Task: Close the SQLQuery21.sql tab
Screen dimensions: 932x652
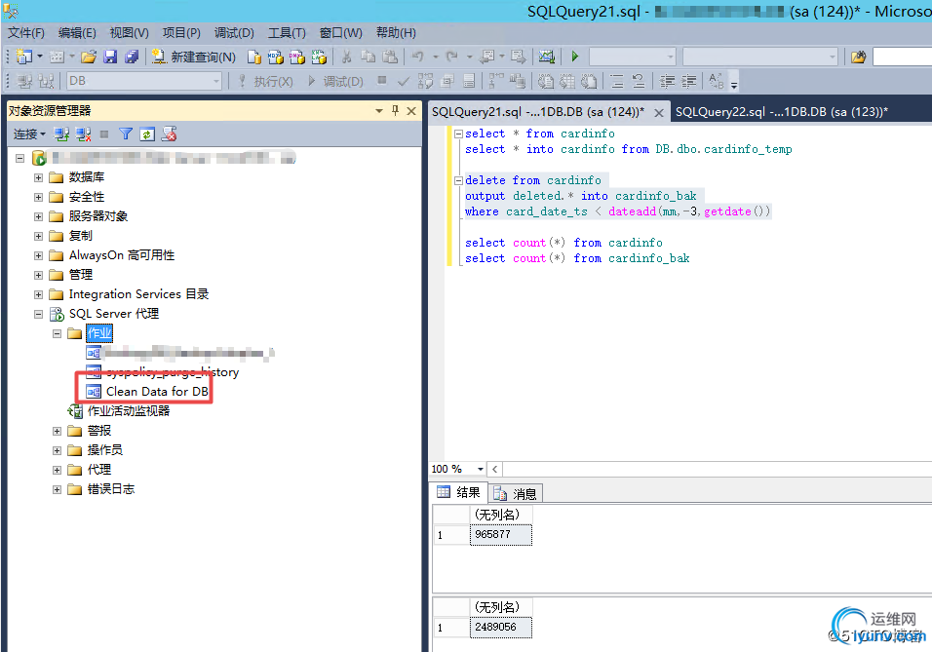Action: coord(659,112)
